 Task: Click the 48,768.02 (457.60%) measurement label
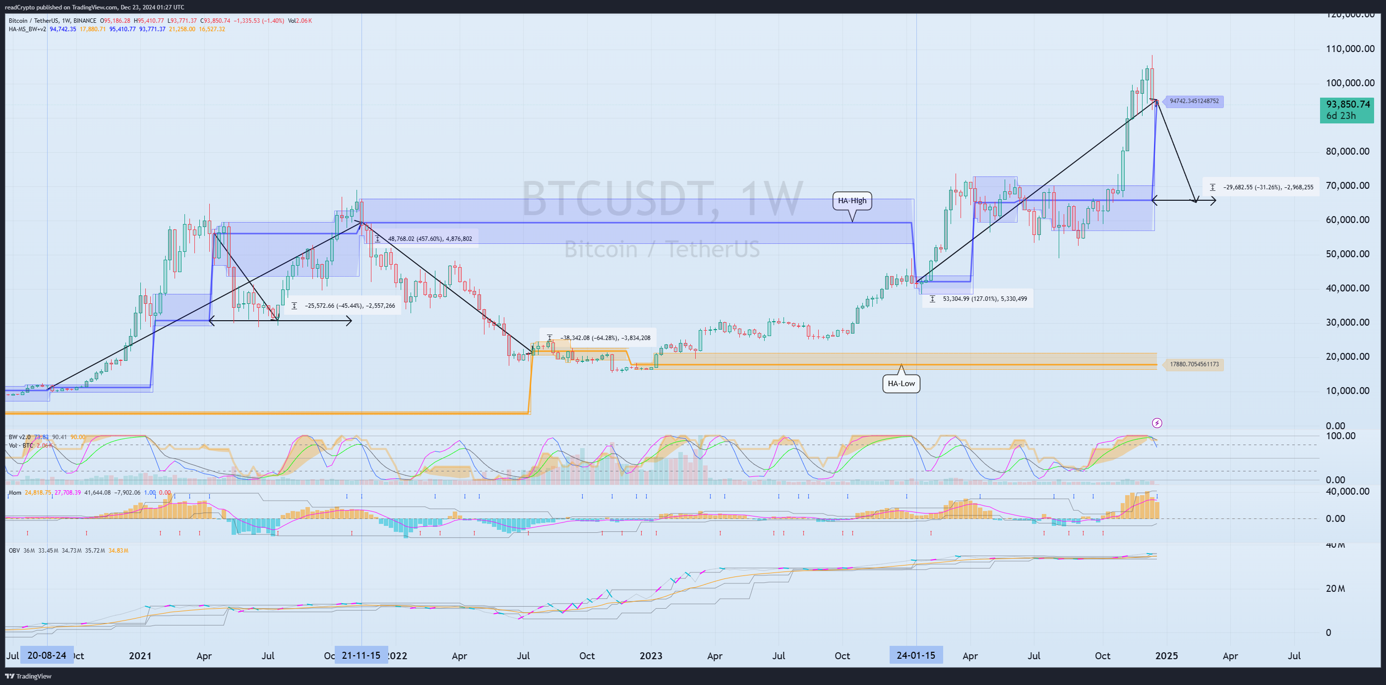430,239
